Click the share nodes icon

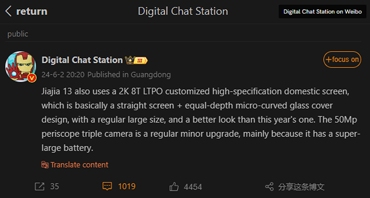pos(269,187)
